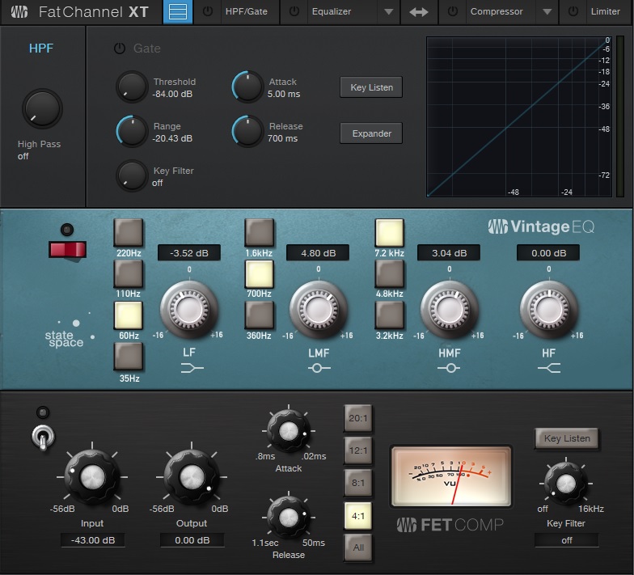Click the FET Comp Attack knob
The height and width of the screenshot is (575, 634).
click(289, 431)
